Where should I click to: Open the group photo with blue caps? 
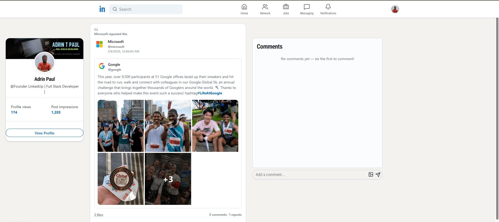click(x=121, y=126)
